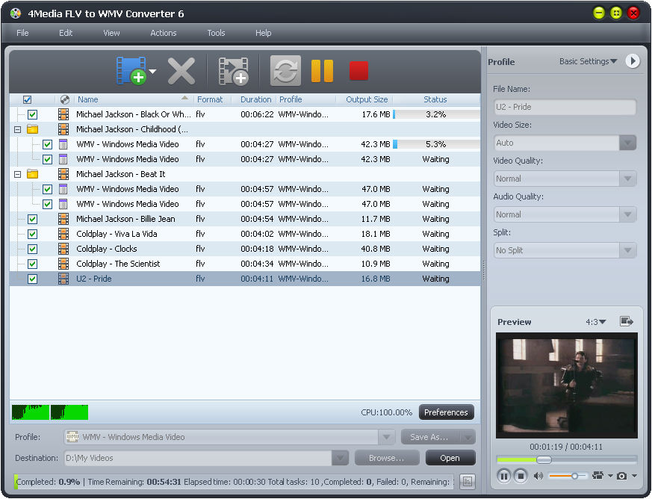Click the WMV icon in the Profile field
Image resolution: width=652 pixels, height=499 pixels.
(72, 436)
